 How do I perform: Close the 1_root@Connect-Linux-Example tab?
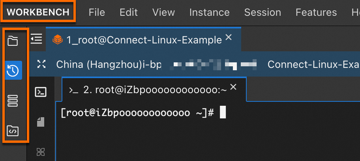point(229,37)
